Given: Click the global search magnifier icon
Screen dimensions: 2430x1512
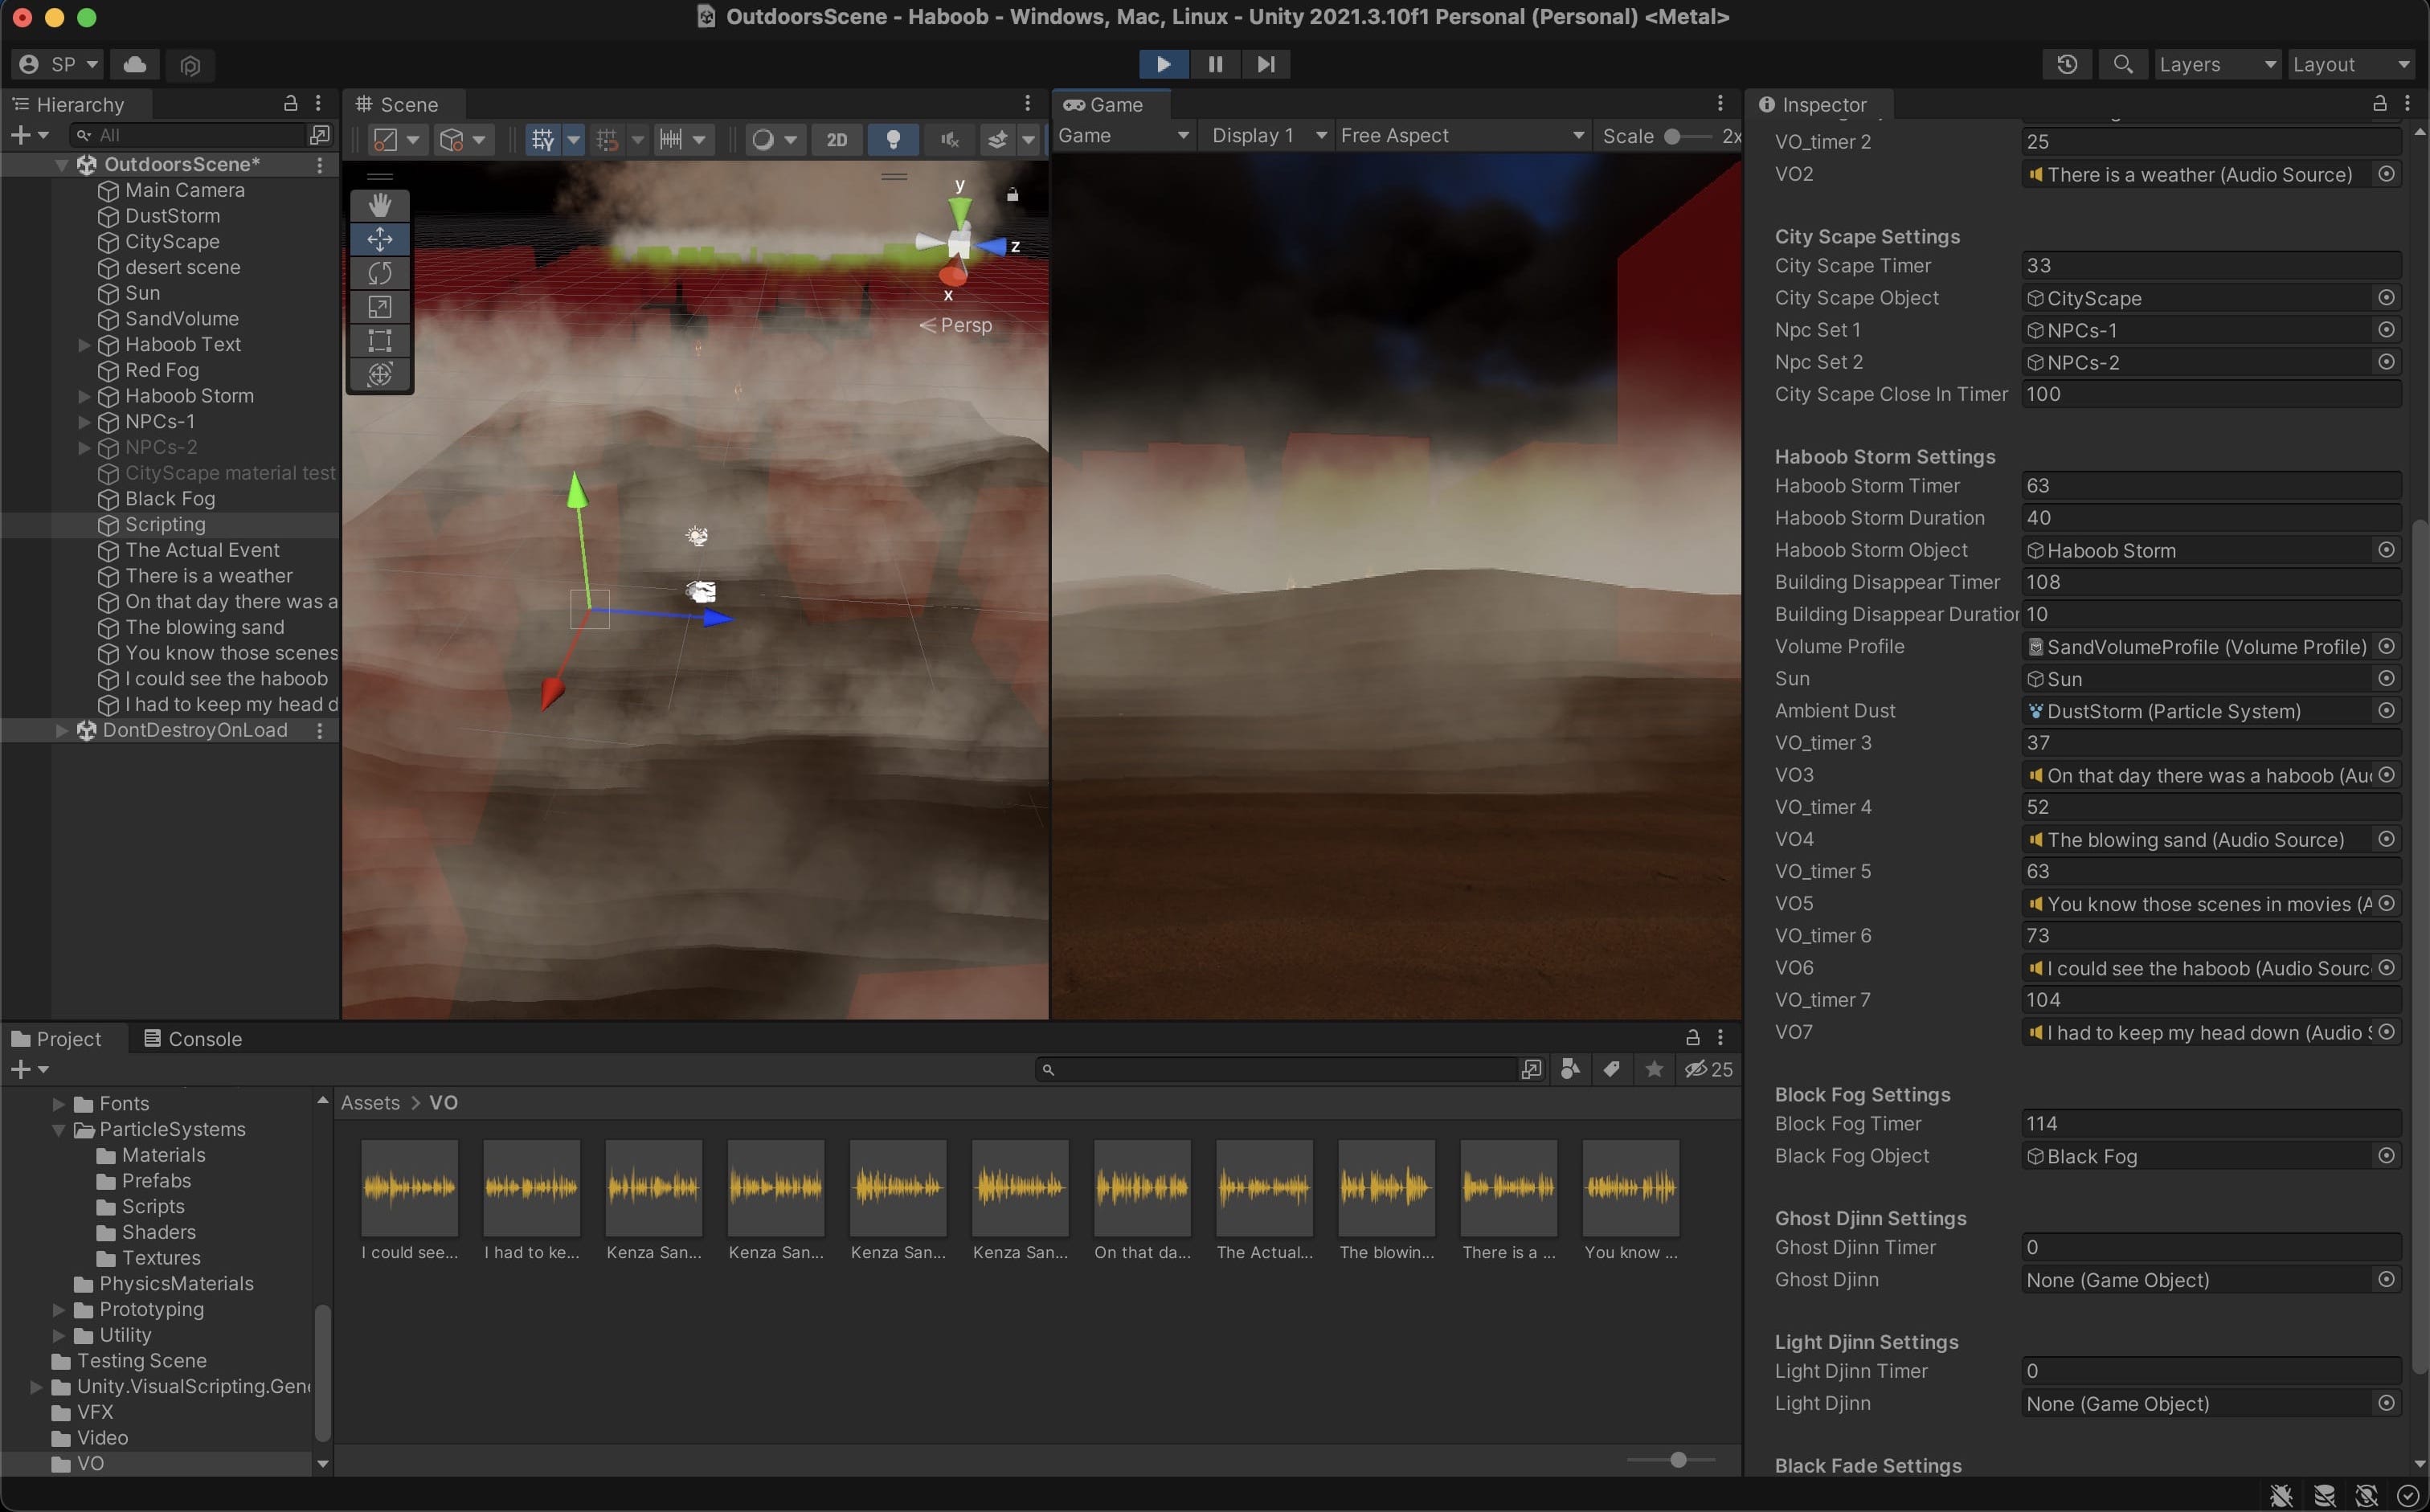Looking at the screenshot, I should click(2122, 64).
